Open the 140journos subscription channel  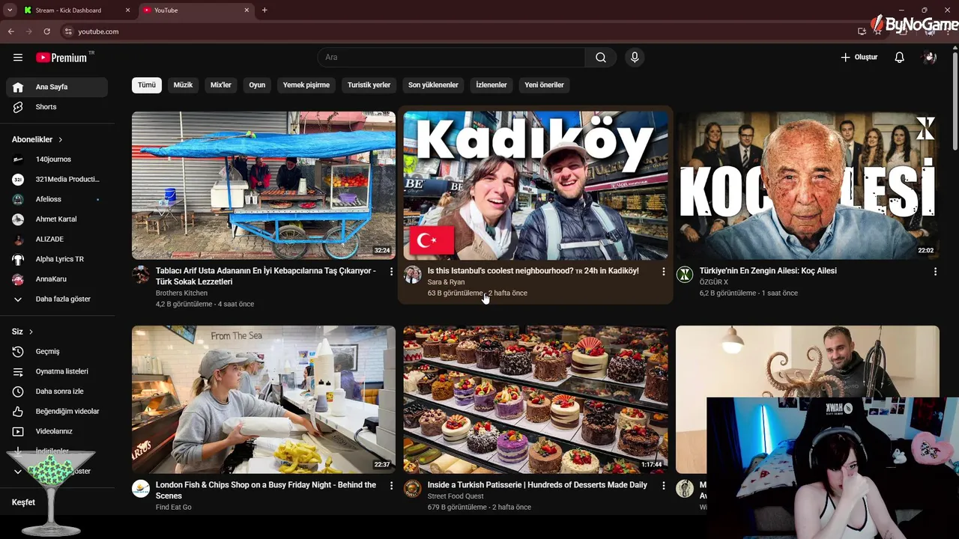(57, 159)
